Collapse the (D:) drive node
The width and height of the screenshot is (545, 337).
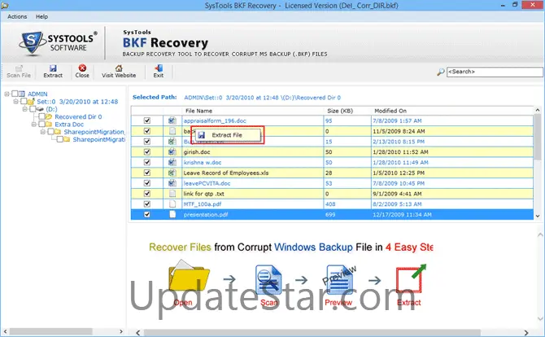tap(24, 109)
